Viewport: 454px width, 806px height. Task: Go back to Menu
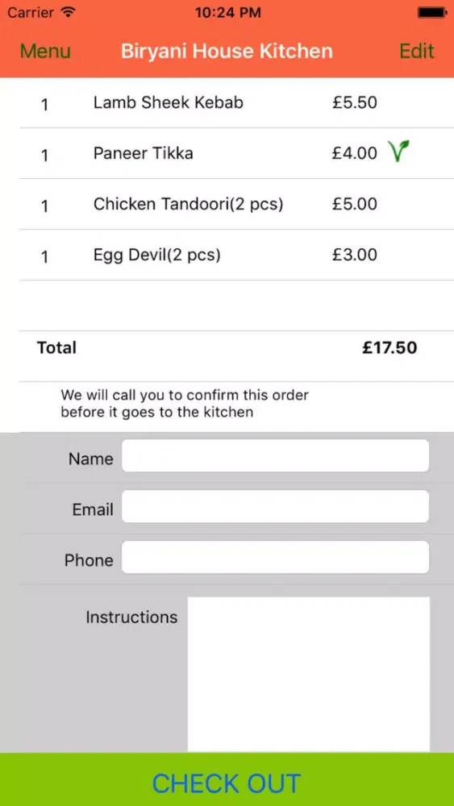tap(45, 52)
